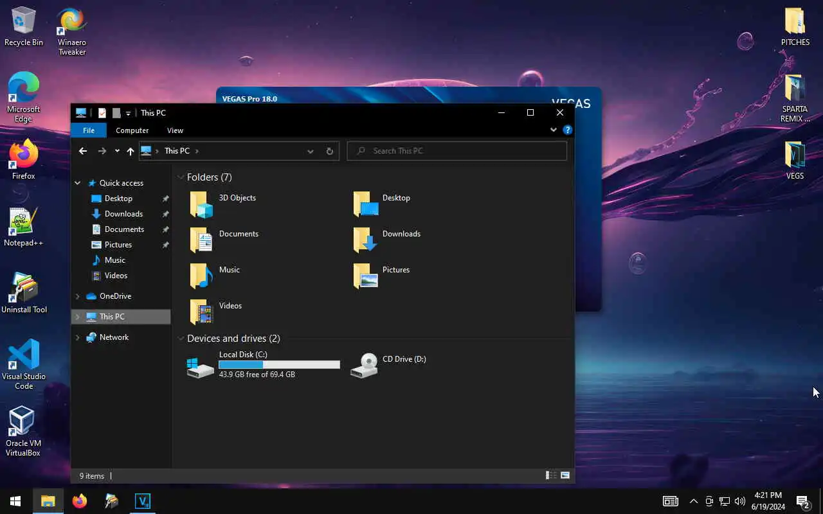The width and height of the screenshot is (823, 514).
Task: Click the New folder quick access toolbar icon
Action: tap(116, 113)
